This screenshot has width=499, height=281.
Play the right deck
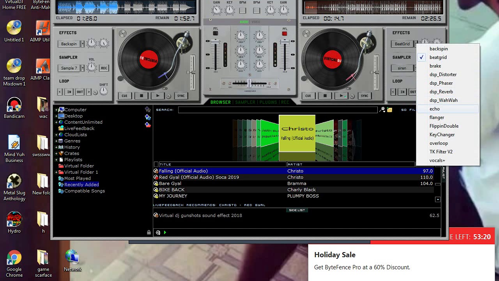point(341,96)
